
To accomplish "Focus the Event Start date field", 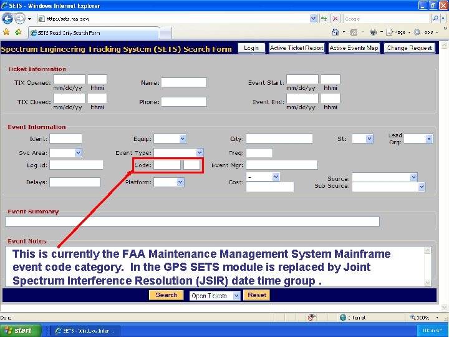I will point(302,79).
